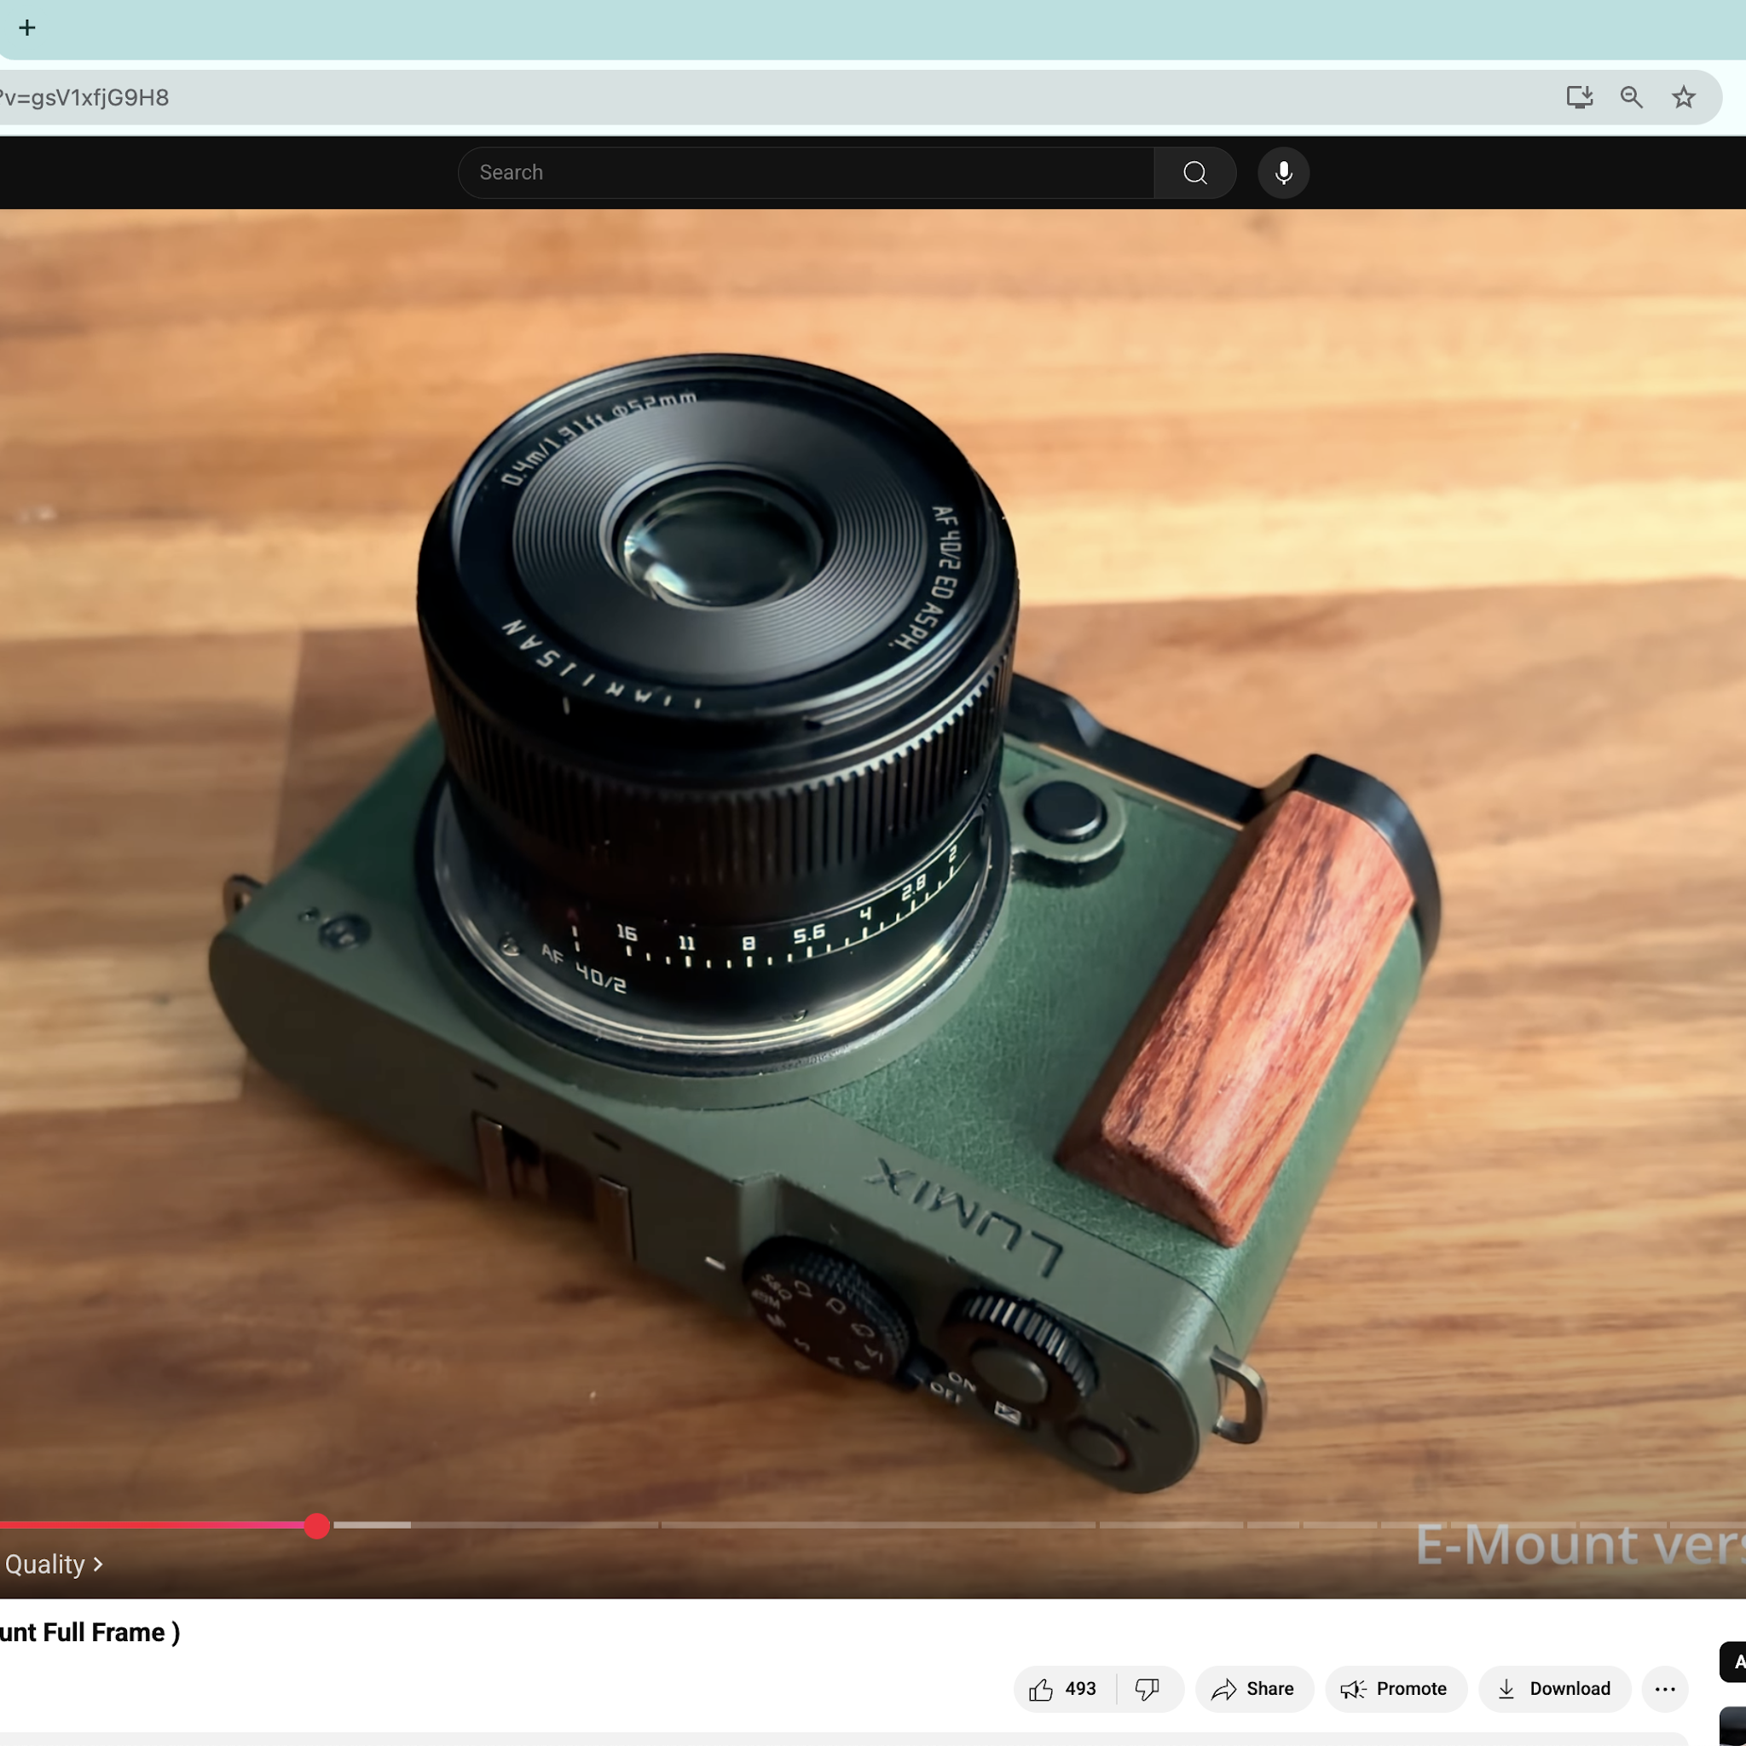Click the voice search microphone icon
The width and height of the screenshot is (1746, 1746).
click(x=1282, y=172)
